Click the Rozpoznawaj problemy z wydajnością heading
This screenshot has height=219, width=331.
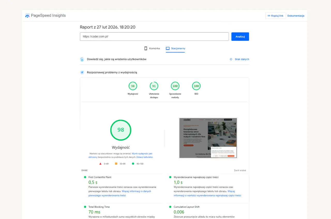point(112,72)
